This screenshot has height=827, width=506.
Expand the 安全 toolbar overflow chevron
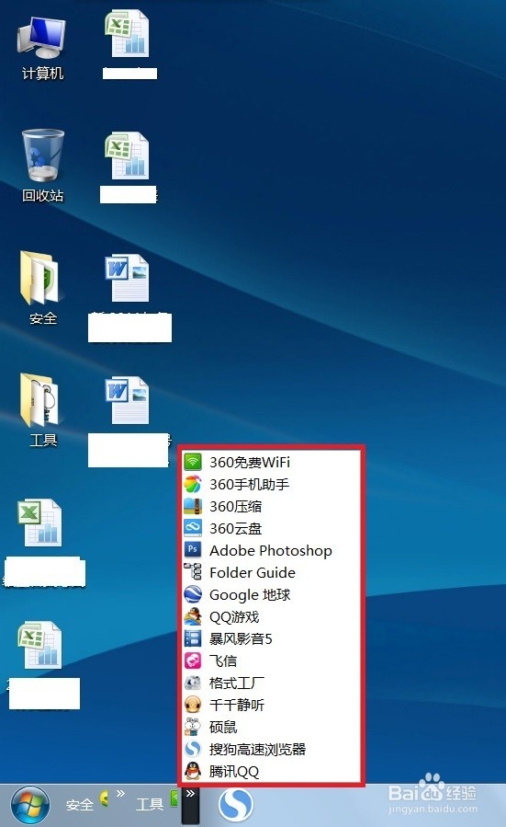pos(120,794)
